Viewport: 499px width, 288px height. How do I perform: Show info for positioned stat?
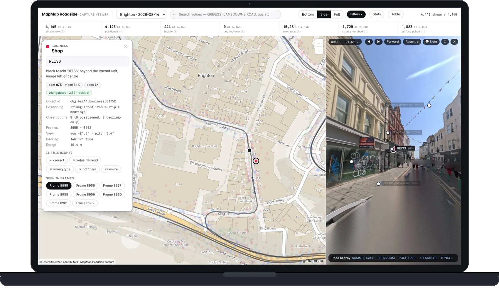121,32
